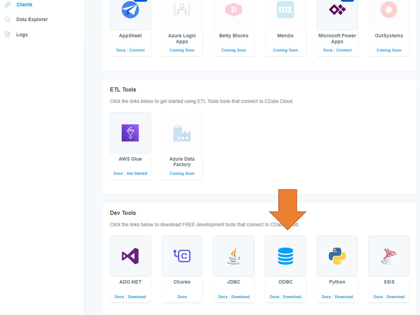Image resolution: width=420 pixels, height=315 pixels.
Task: Open the AWS Glue funnel icon
Action: (x=130, y=133)
